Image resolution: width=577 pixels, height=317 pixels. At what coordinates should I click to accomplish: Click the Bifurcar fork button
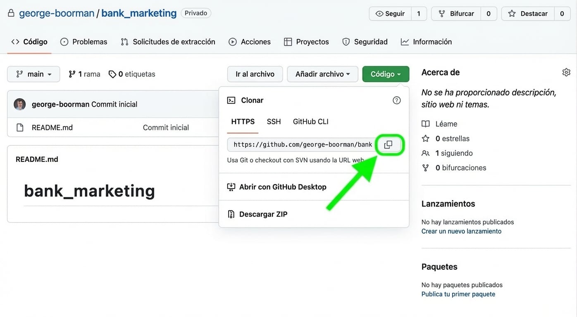pos(456,14)
